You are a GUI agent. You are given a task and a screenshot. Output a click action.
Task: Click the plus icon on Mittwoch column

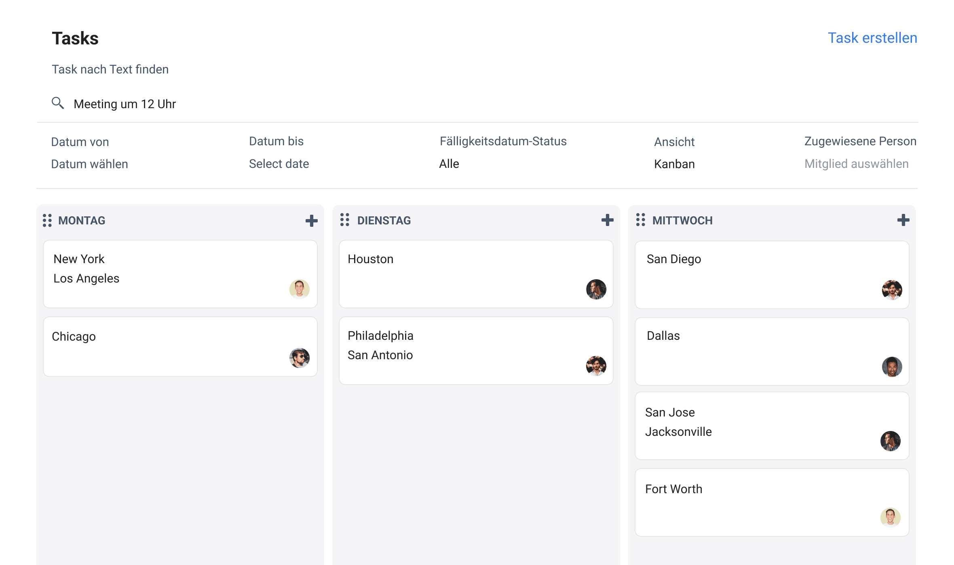coord(903,220)
